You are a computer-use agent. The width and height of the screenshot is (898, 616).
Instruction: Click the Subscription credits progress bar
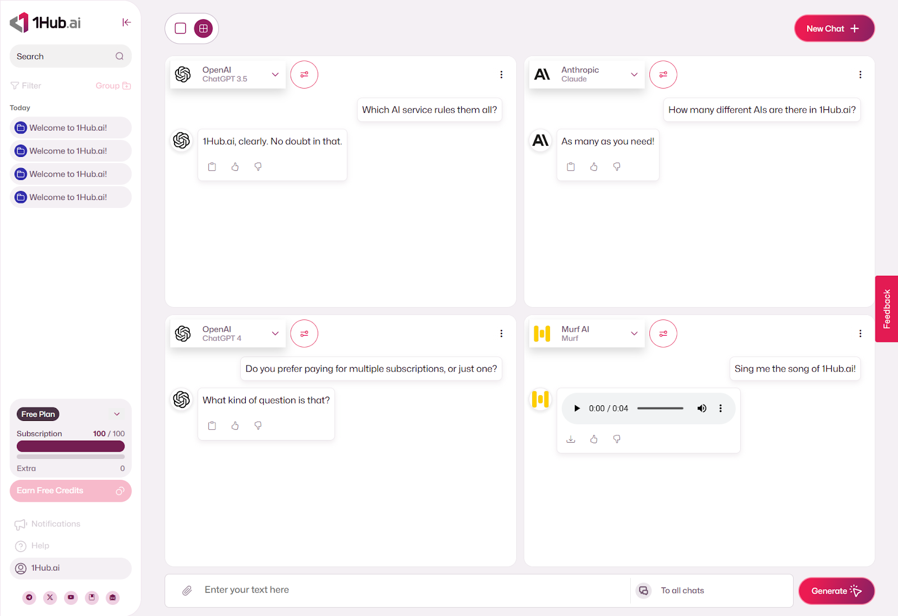(x=71, y=446)
